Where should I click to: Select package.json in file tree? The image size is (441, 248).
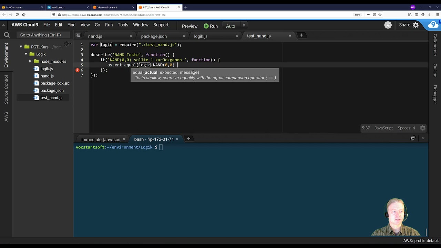(x=52, y=90)
